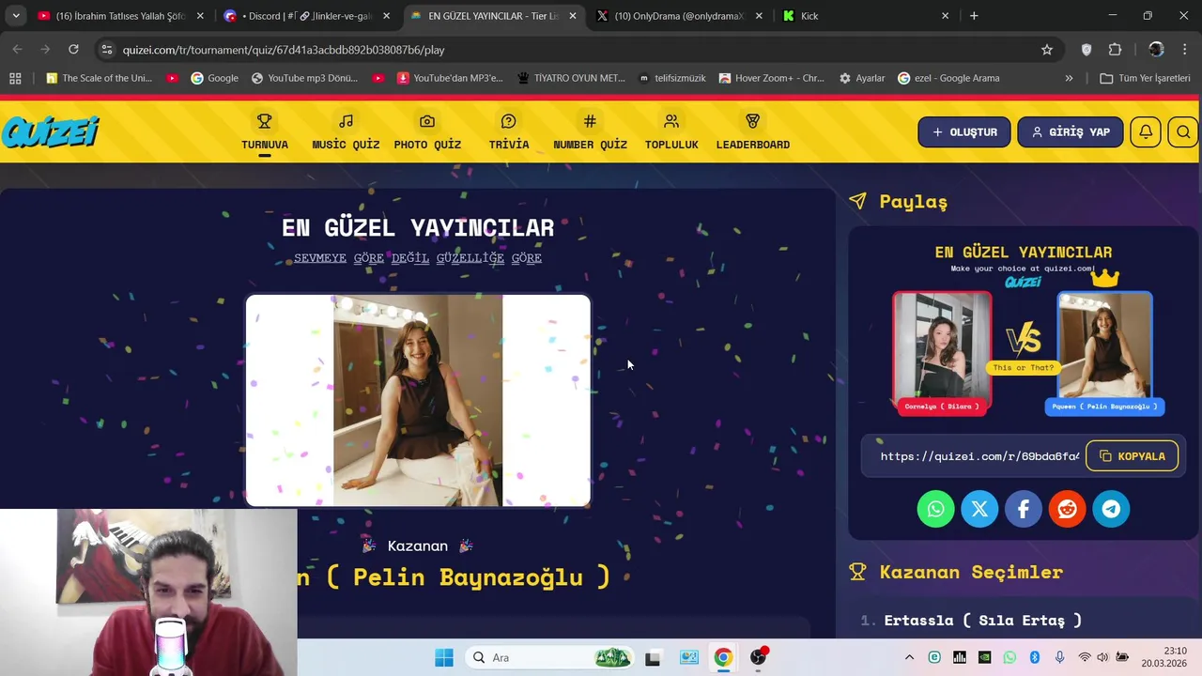Open the Music Quiz section
Image resolution: width=1202 pixels, height=676 pixels.
pyautogui.click(x=346, y=132)
